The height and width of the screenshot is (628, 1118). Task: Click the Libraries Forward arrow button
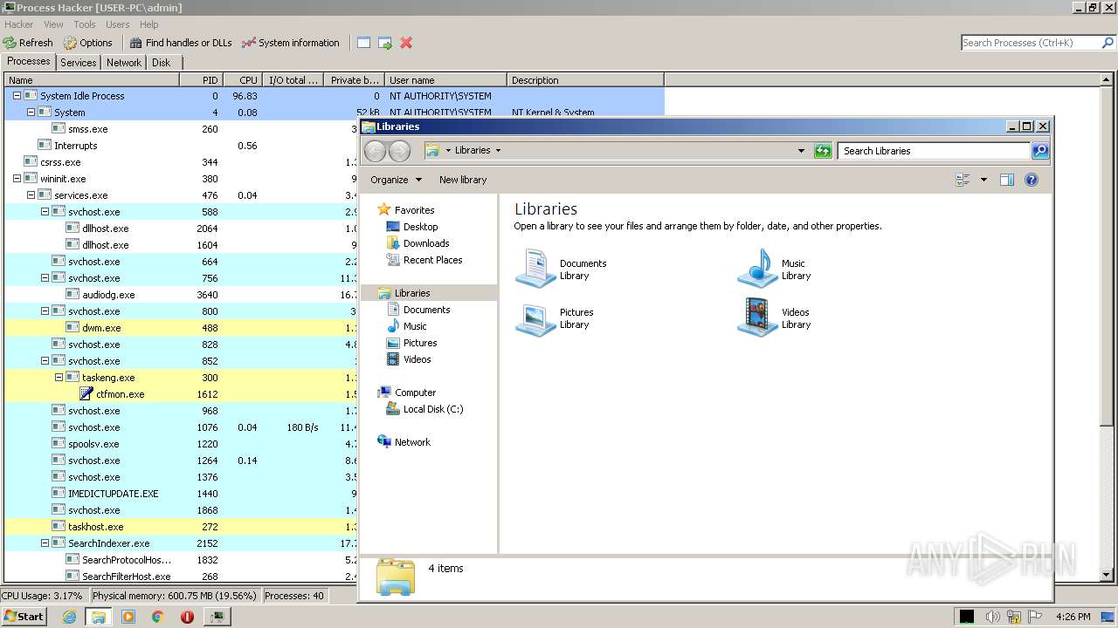[x=399, y=151]
